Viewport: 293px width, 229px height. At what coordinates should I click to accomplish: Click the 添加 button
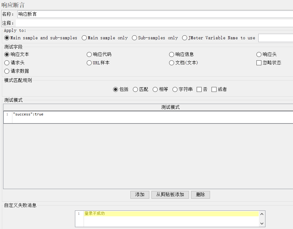[x=140, y=195]
